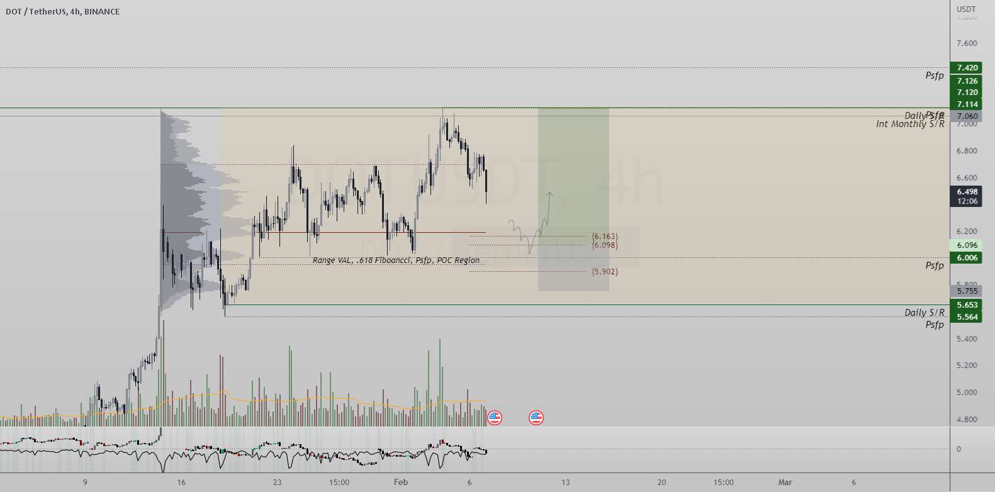Click the 6.800 price axis tick

pyautogui.click(x=967, y=151)
